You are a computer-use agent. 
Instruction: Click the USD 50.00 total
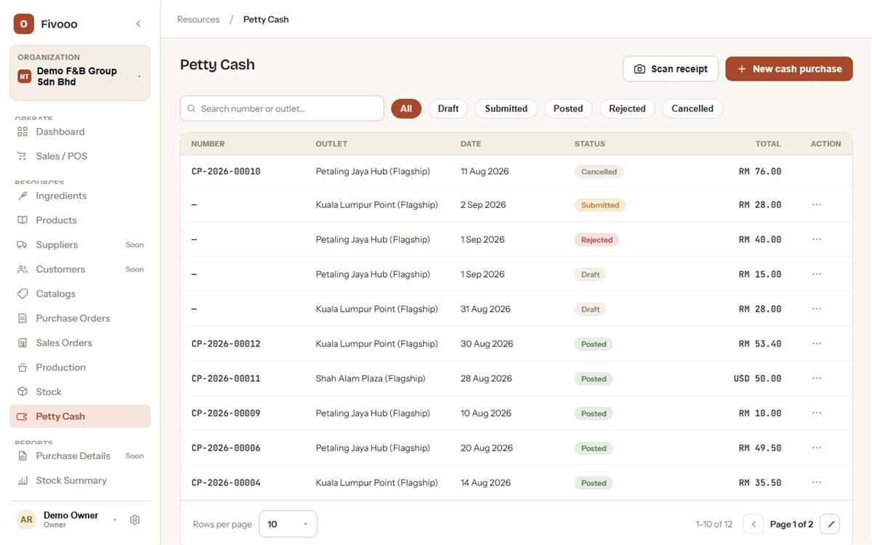[757, 379]
